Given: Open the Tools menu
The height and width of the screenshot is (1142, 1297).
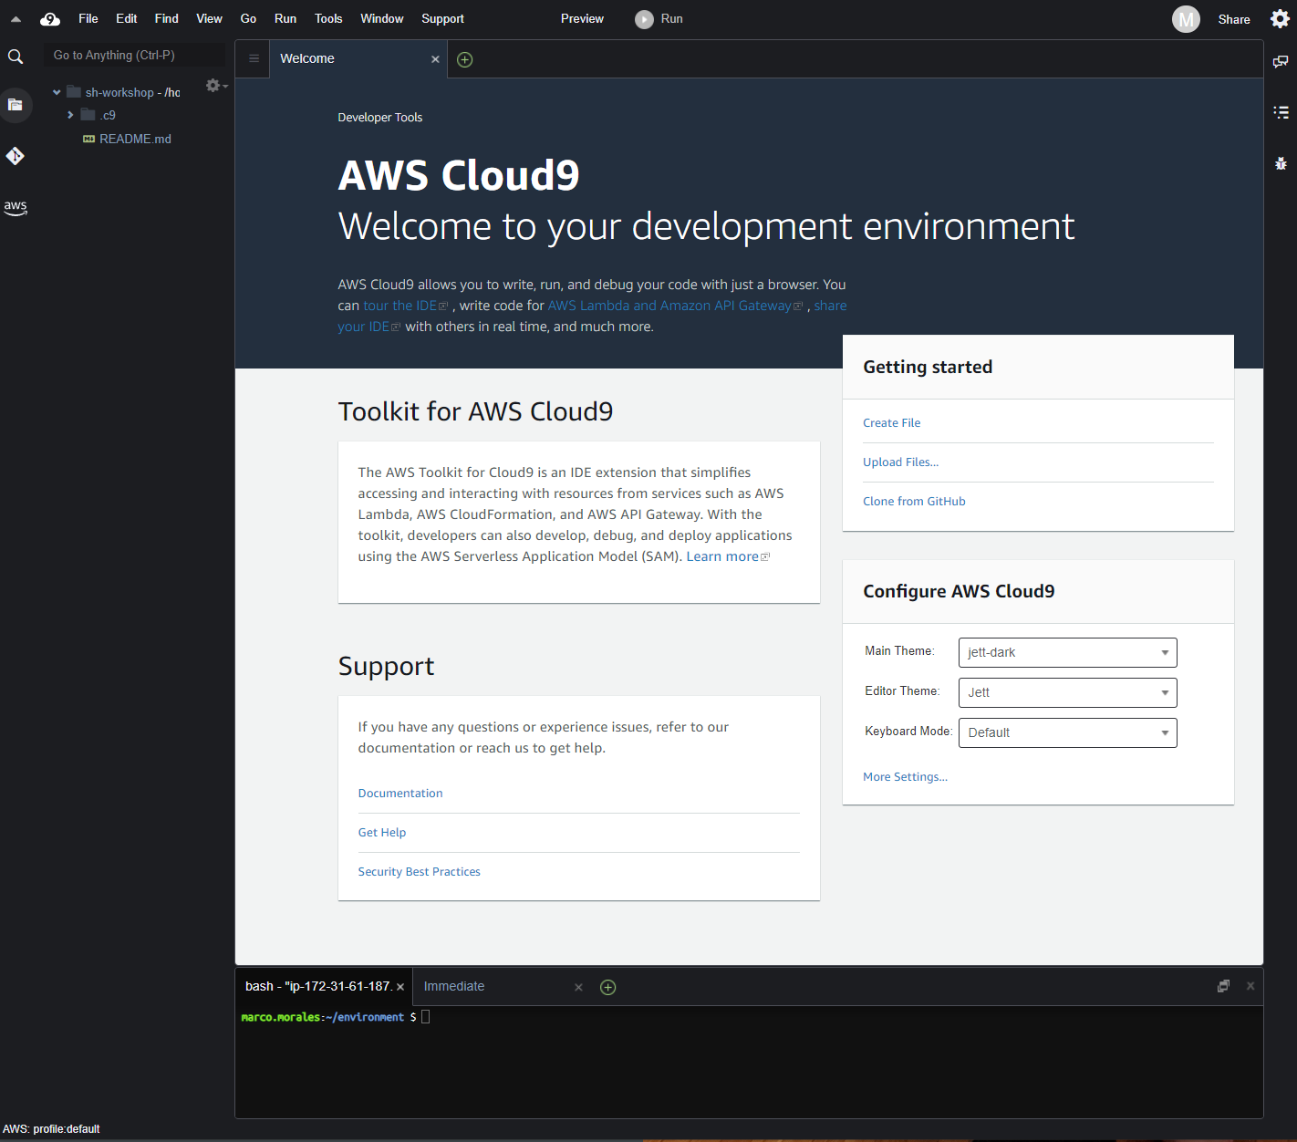Looking at the screenshot, I should click(328, 18).
